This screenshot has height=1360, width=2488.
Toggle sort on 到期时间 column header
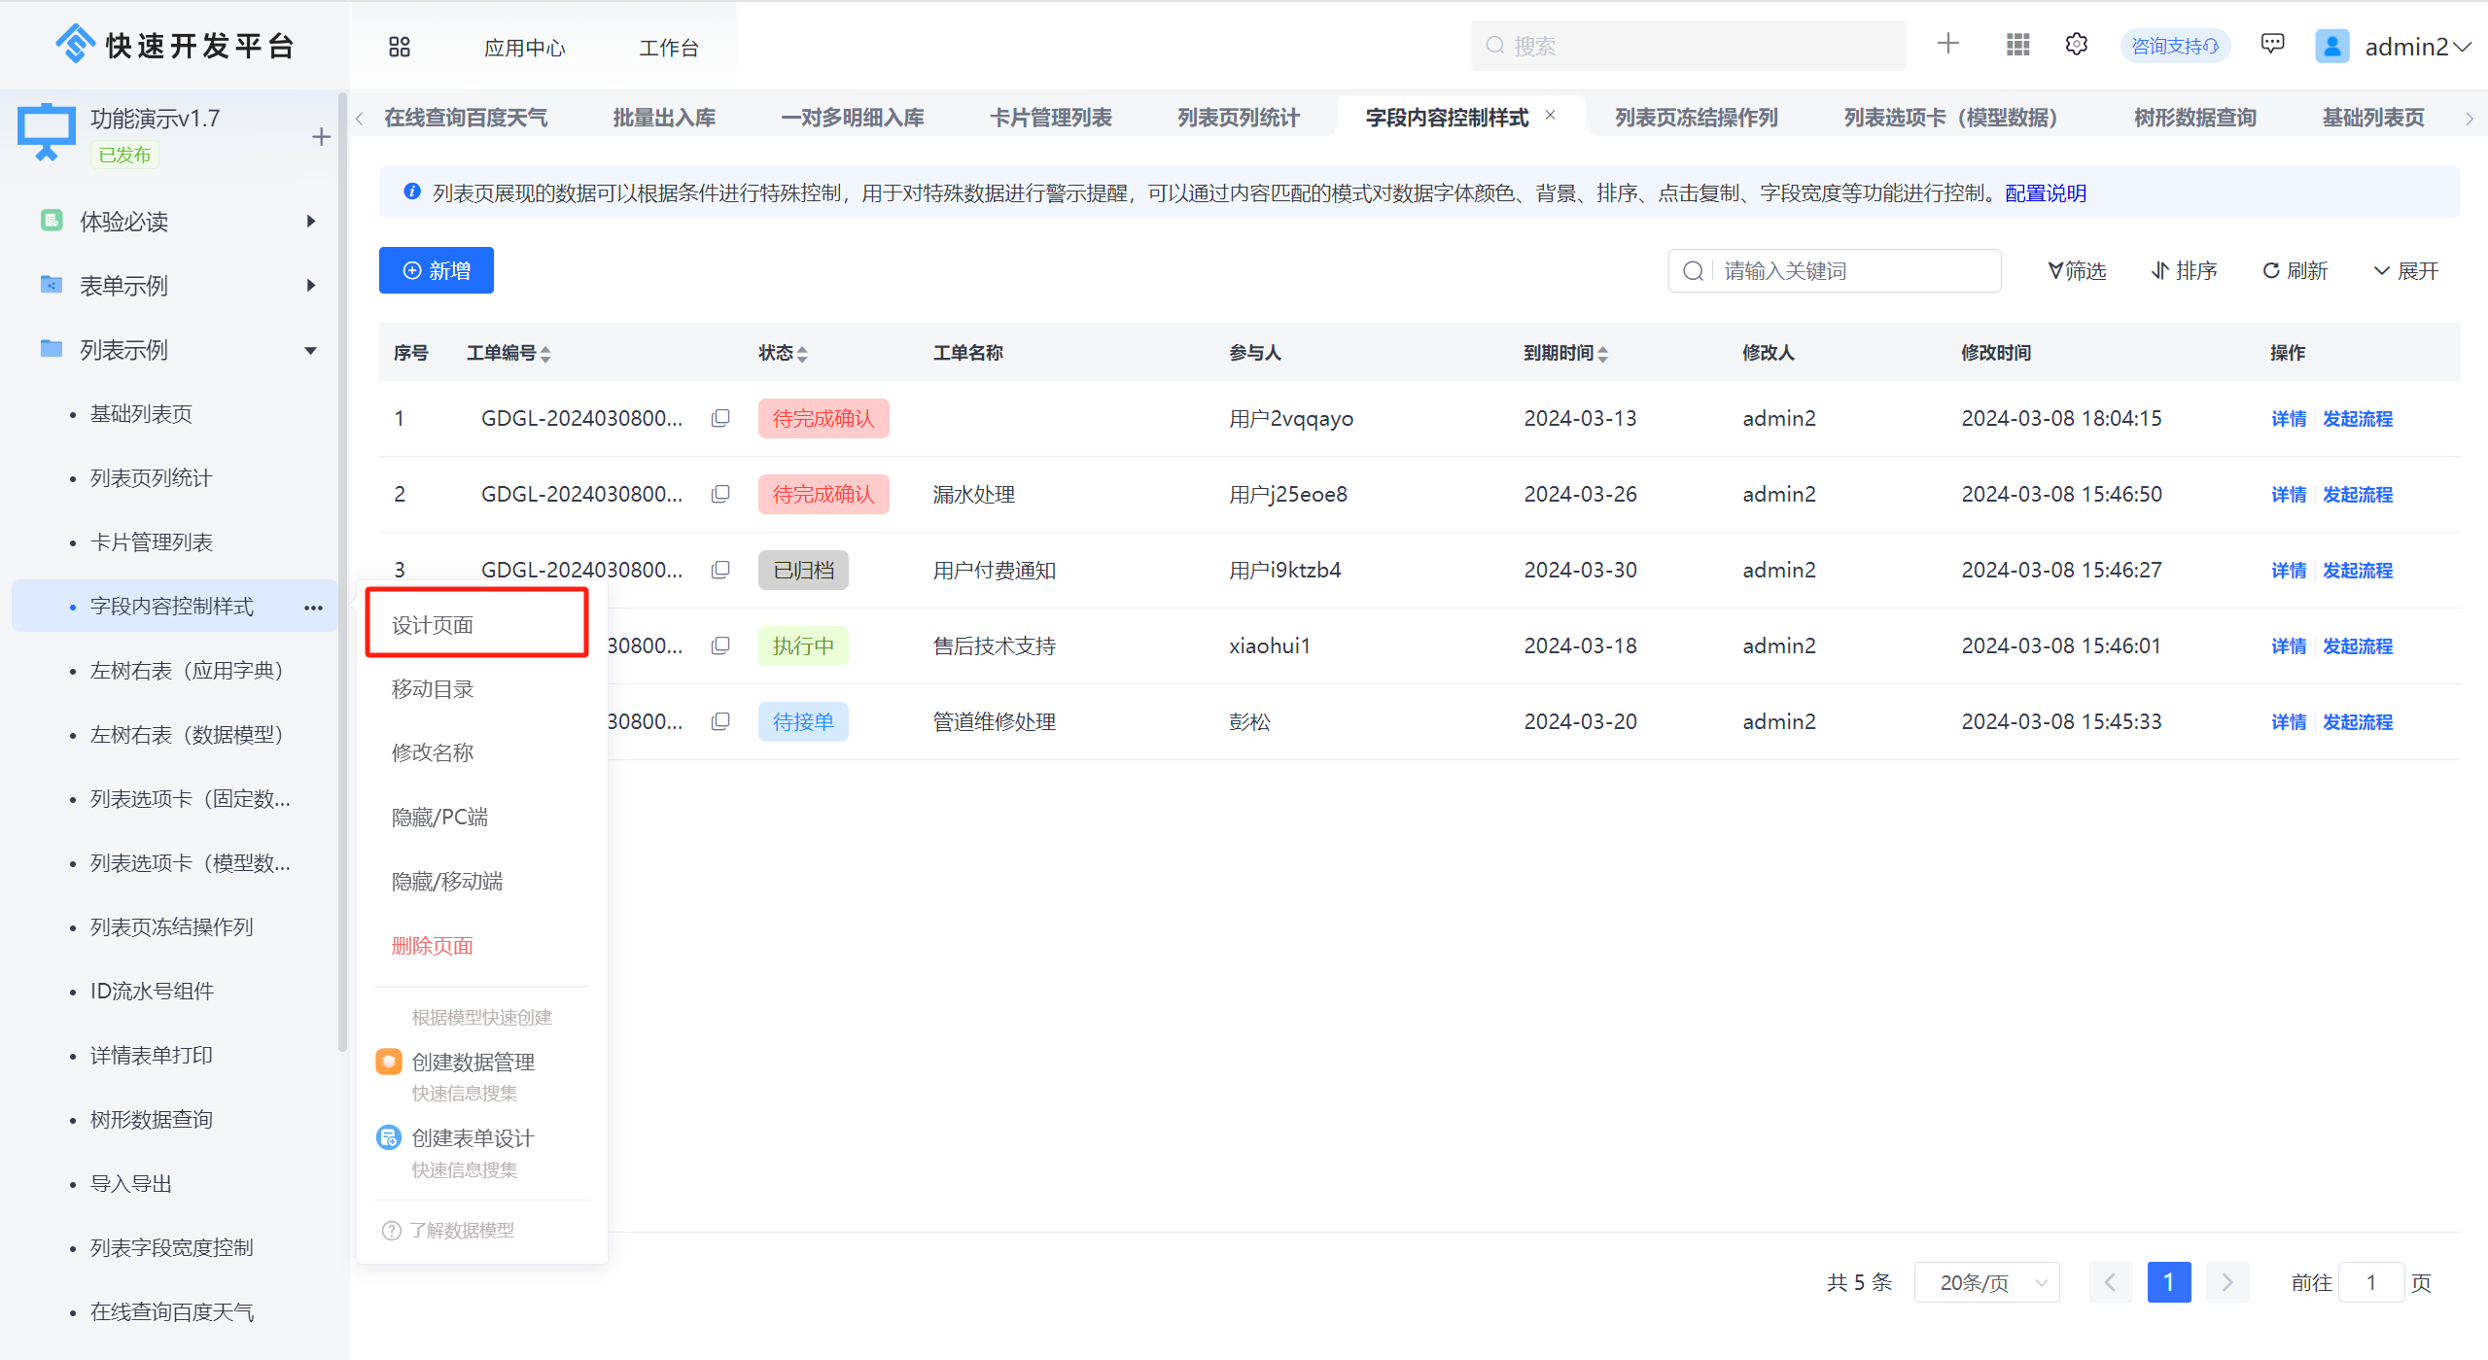coord(1602,354)
